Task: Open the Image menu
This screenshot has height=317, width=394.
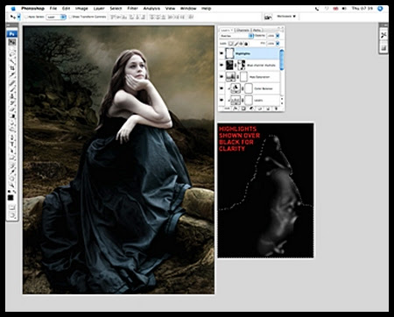Action: click(x=81, y=9)
